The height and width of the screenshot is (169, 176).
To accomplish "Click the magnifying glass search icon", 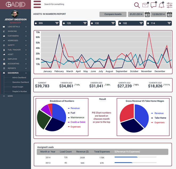I will click(137, 5).
